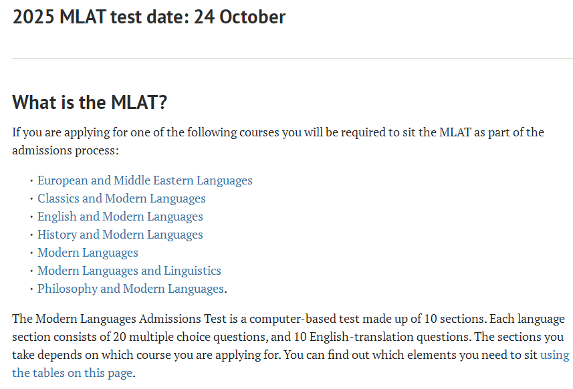The image size is (573, 389).
Task: Open Modern Languages and Linguistics link
Action: pyautogui.click(x=129, y=271)
